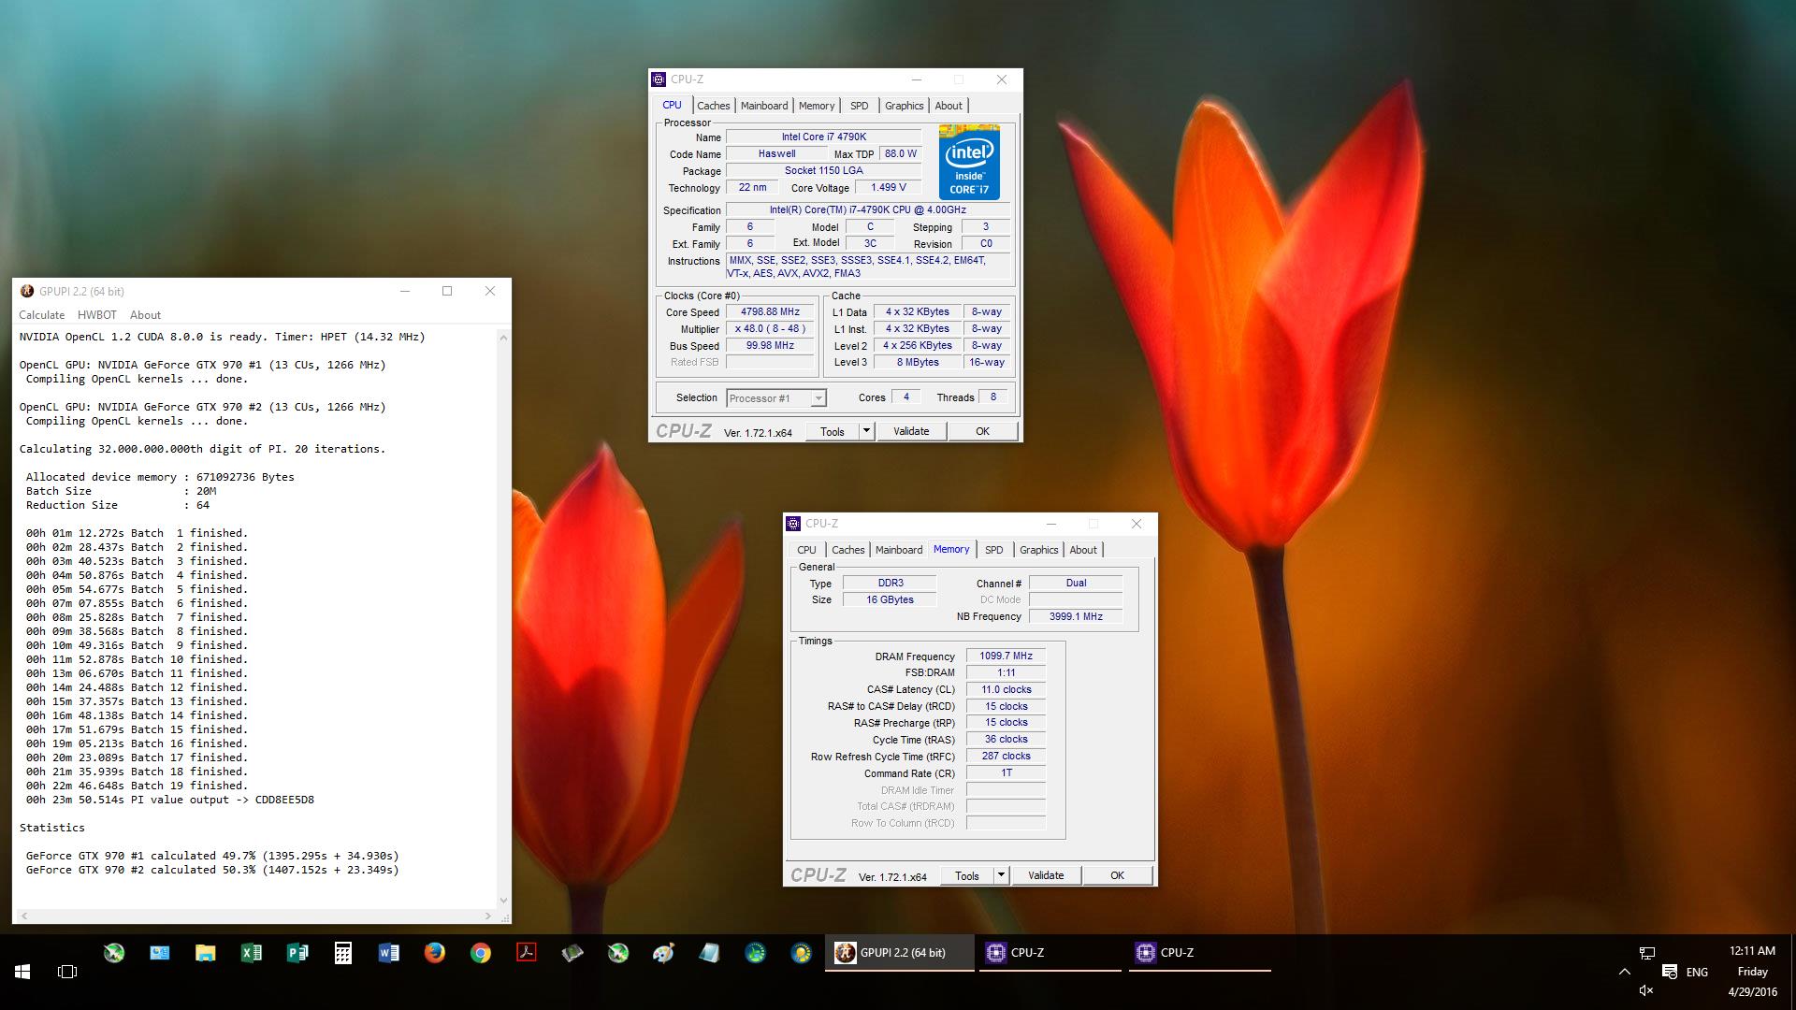Screen dimensions: 1796x1010
Task: Click the Core Voltage value '1.499 V'
Action: (889, 187)
